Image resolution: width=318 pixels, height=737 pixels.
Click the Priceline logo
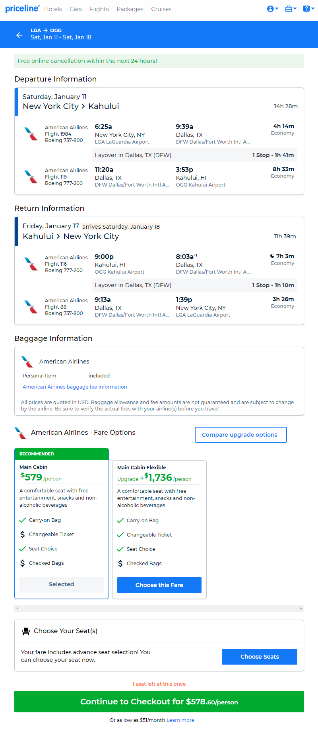(22, 8)
